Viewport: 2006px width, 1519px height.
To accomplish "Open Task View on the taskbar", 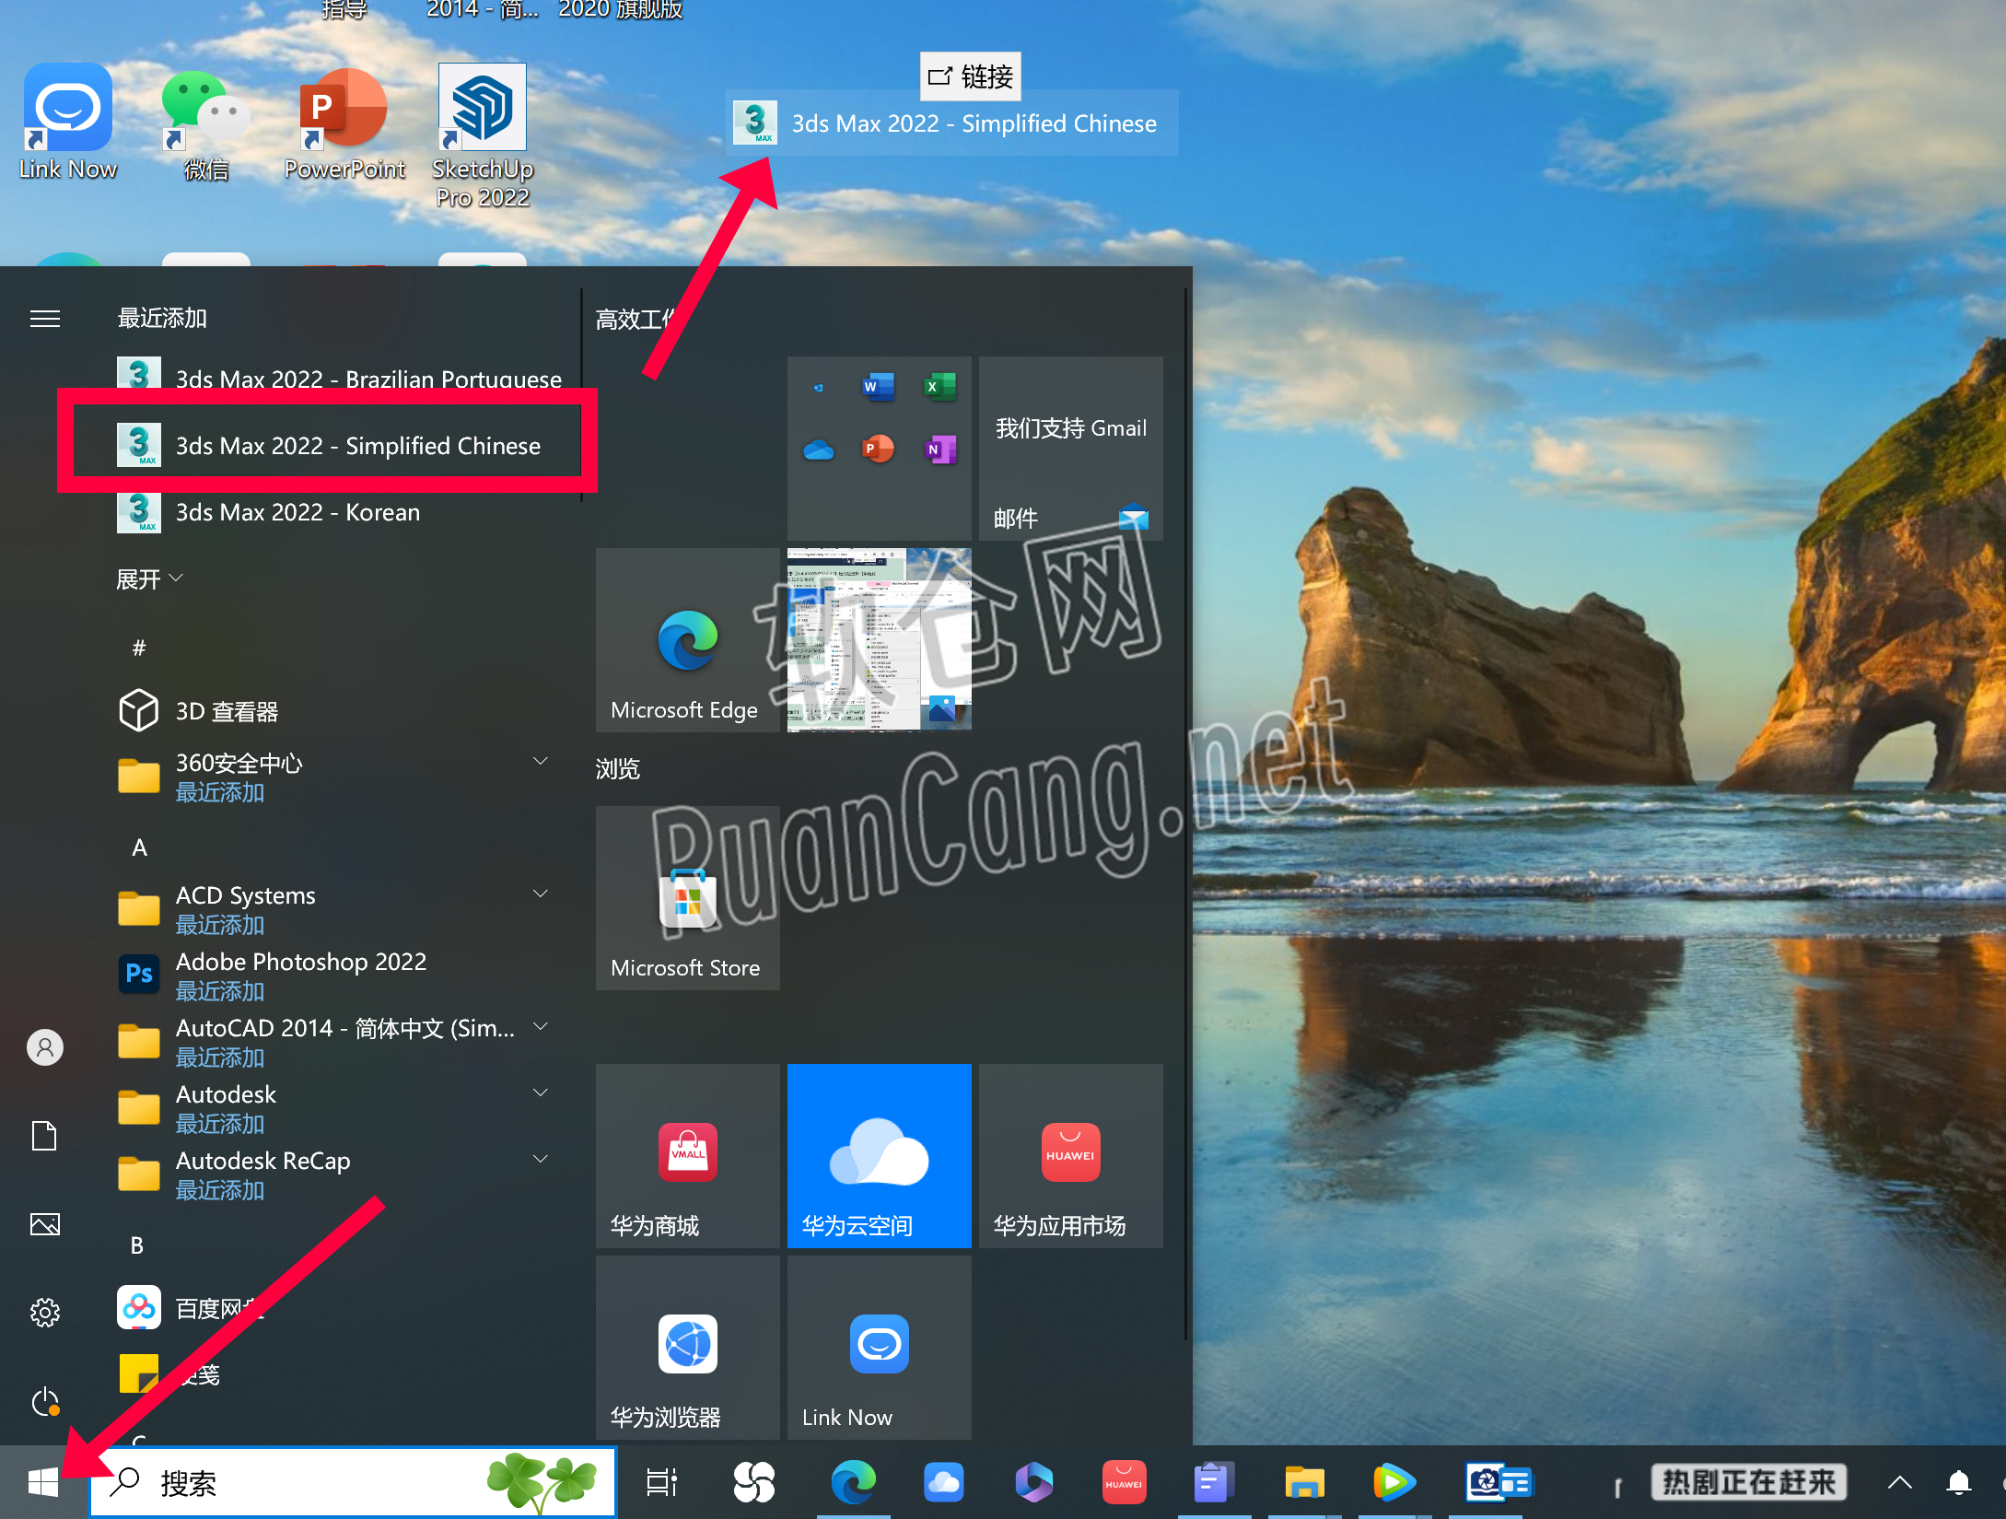I will [661, 1482].
